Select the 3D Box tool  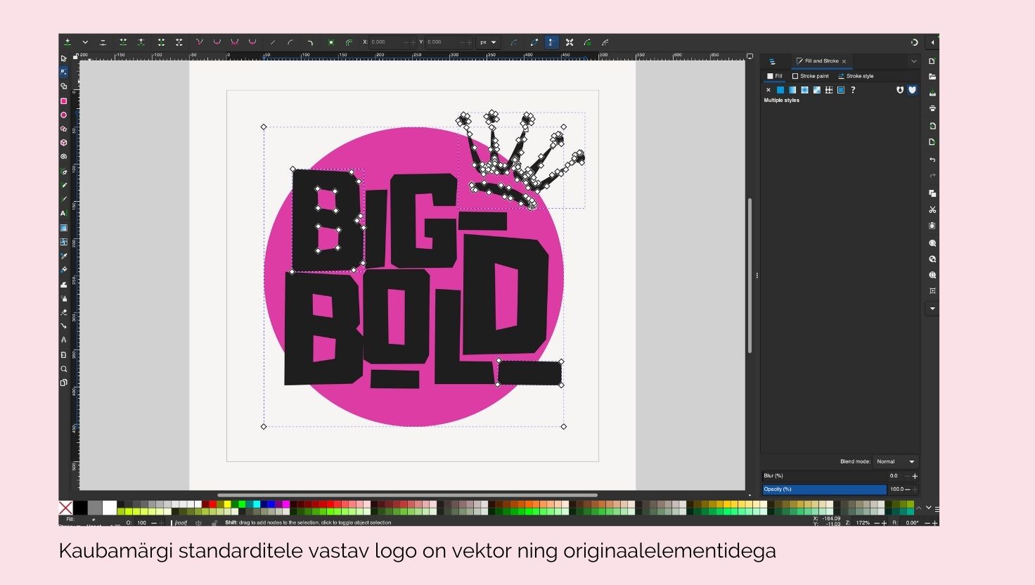pyautogui.click(x=63, y=142)
